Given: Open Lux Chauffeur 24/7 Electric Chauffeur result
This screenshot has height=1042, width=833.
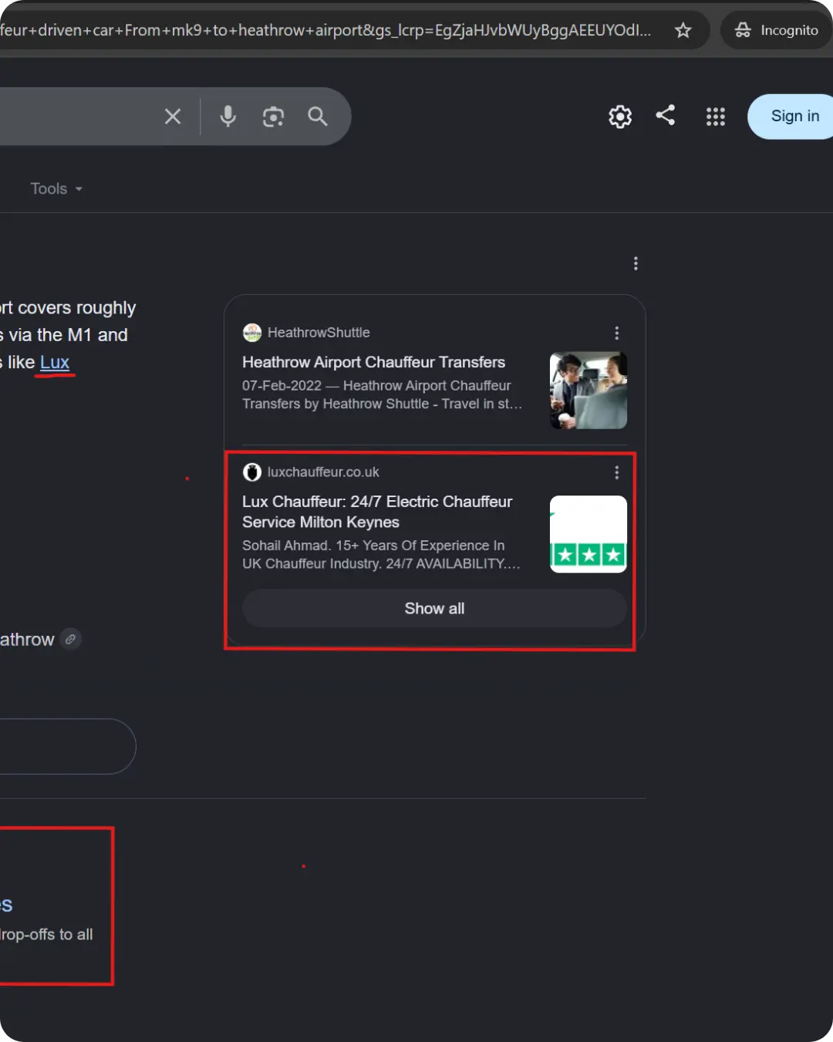Looking at the screenshot, I should [x=377, y=512].
